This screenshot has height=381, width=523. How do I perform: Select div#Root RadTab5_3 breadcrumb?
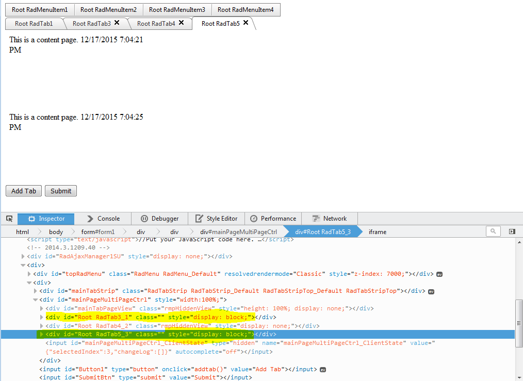(322, 232)
